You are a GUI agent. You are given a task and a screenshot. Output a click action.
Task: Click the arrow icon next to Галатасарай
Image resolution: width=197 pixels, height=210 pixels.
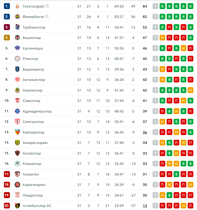[47, 6]
